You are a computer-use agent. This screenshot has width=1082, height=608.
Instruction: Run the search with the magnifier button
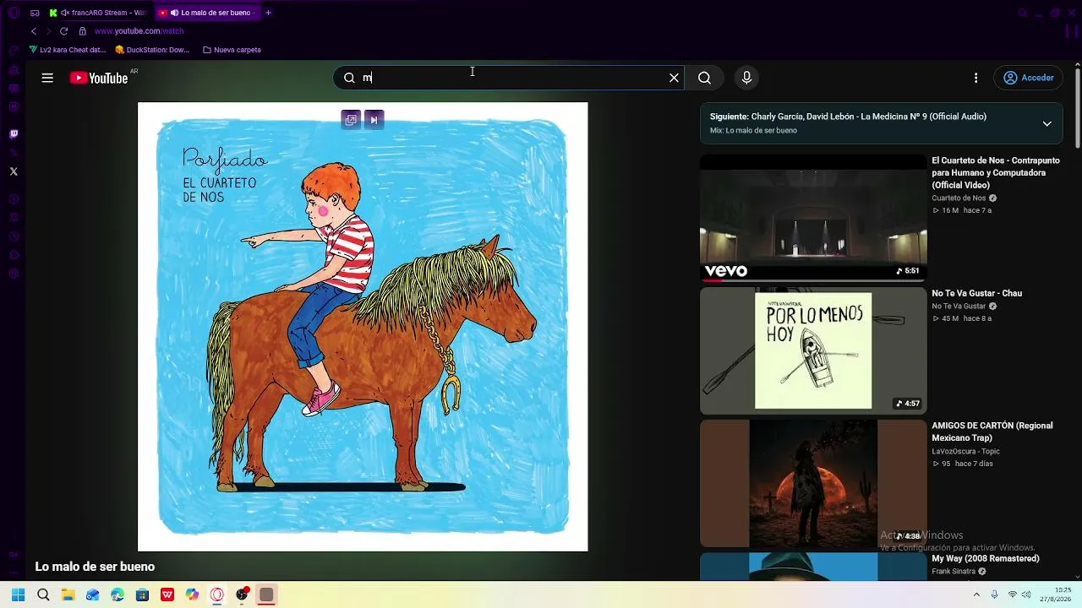coord(704,78)
